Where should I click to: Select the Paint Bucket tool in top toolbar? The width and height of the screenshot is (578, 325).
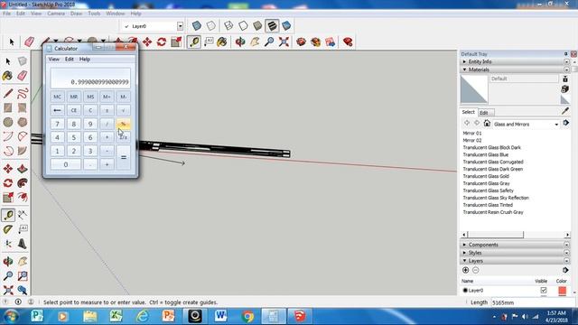click(x=222, y=42)
